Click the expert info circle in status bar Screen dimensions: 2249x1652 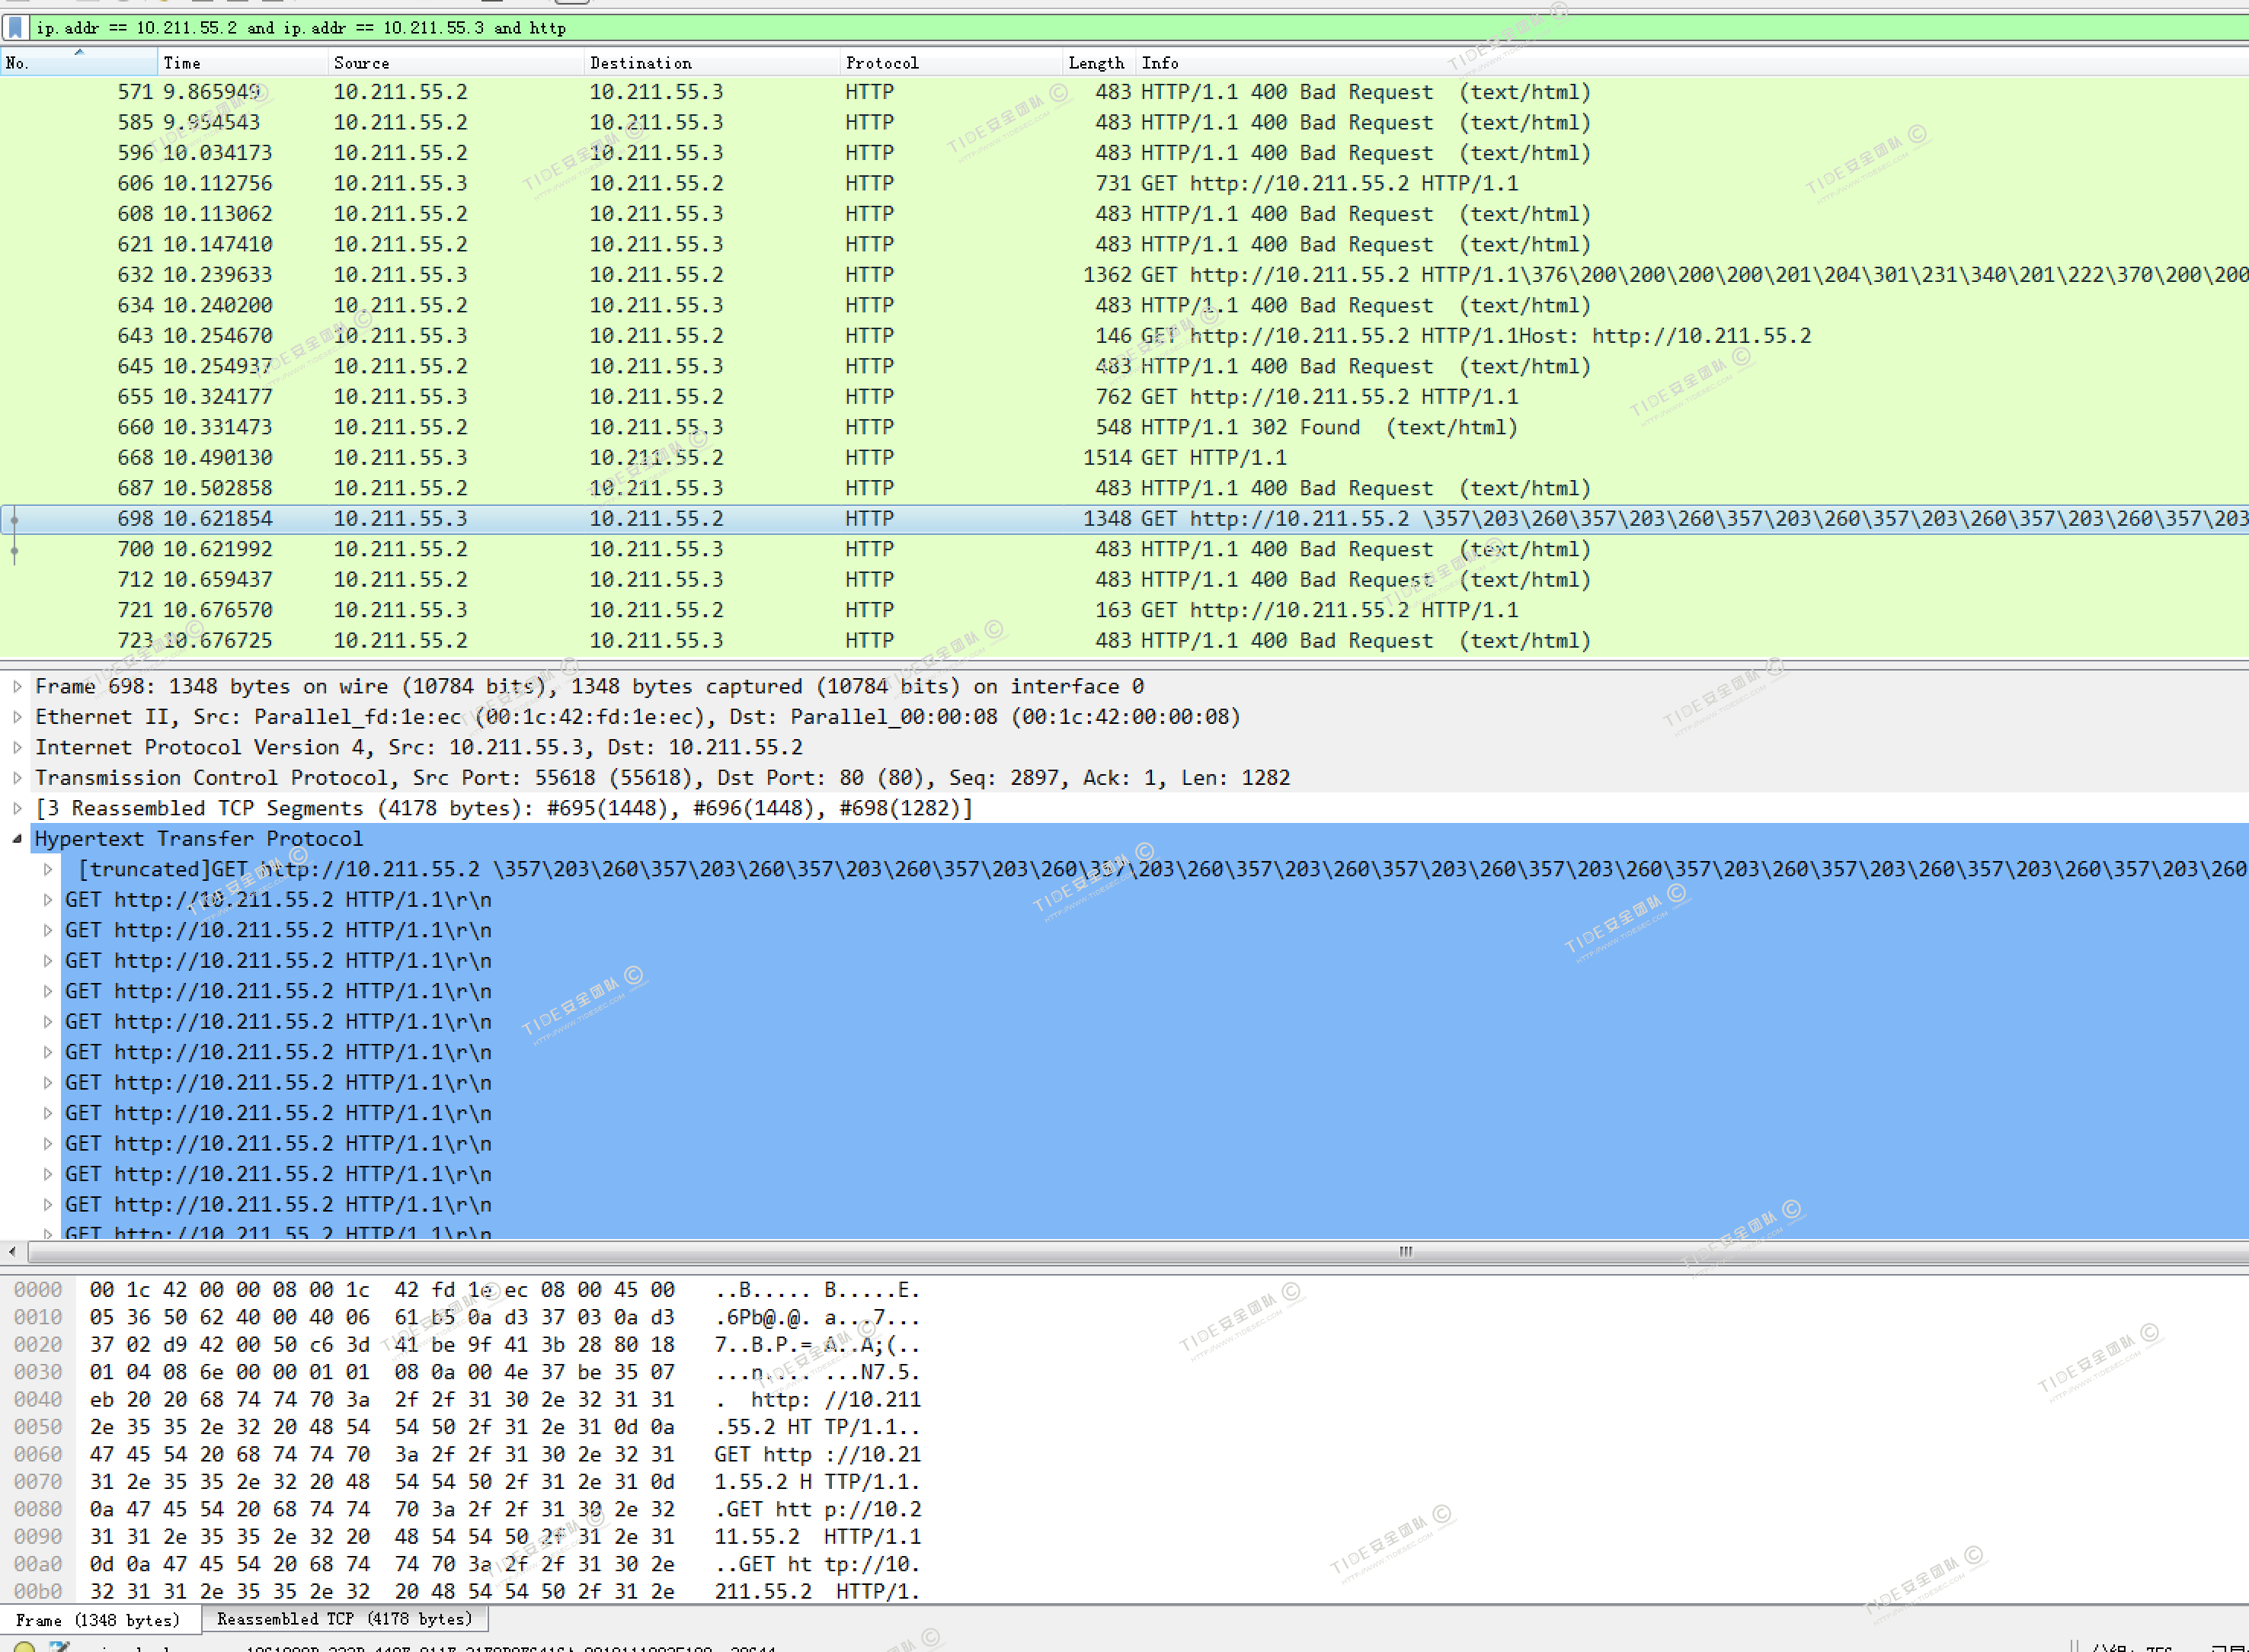point(24,1646)
